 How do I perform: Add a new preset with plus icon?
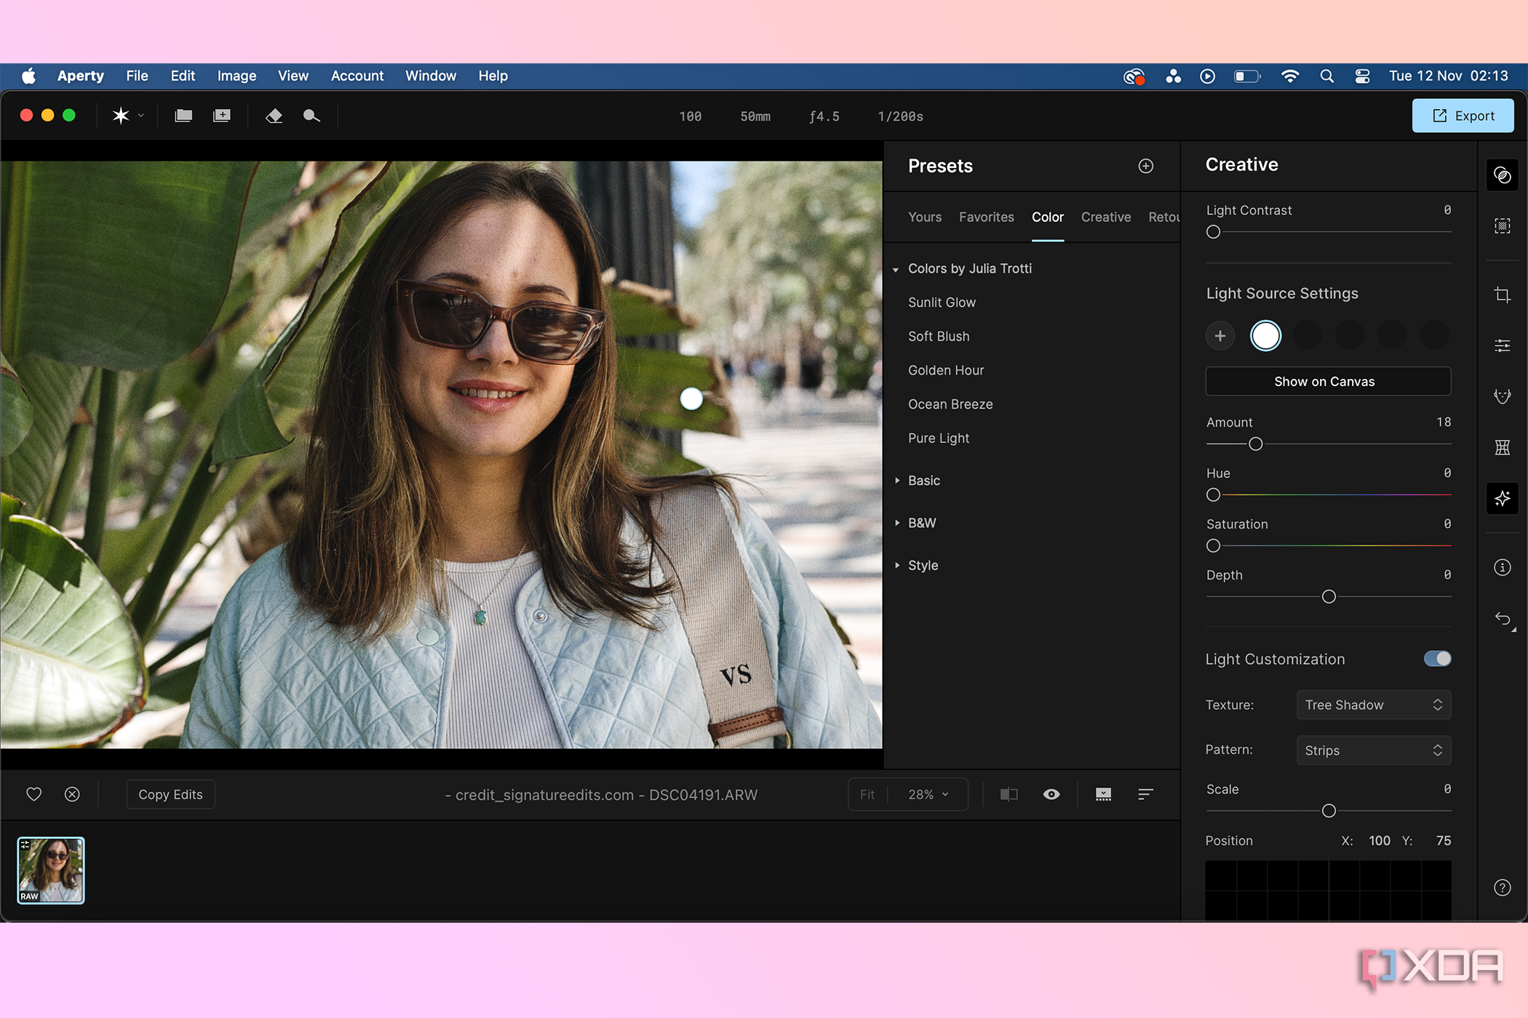pos(1146,166)
